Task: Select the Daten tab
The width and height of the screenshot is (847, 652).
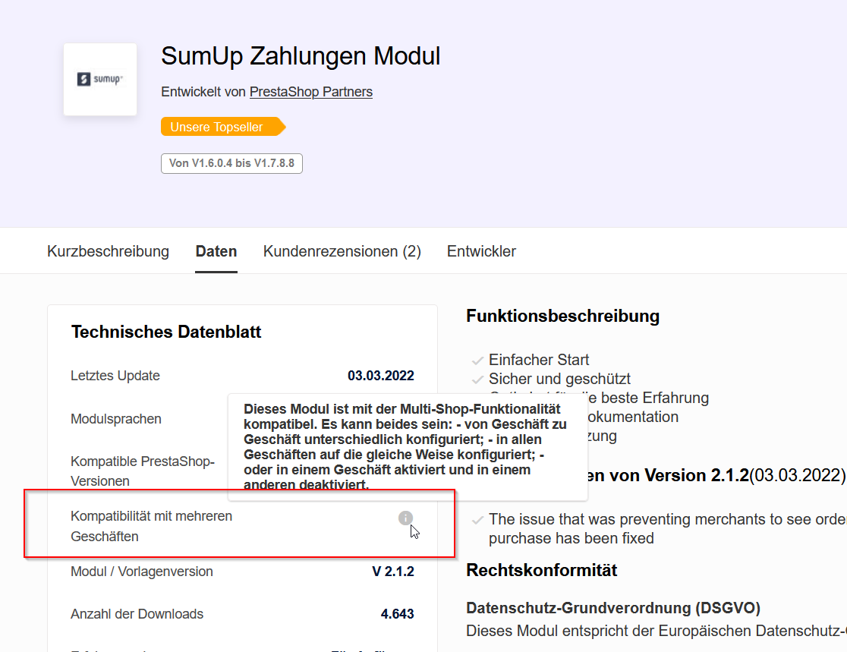Action: tap(216, 251)
